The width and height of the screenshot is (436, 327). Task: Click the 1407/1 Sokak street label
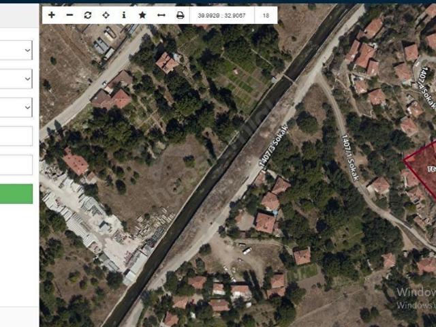tap(350, 157)
